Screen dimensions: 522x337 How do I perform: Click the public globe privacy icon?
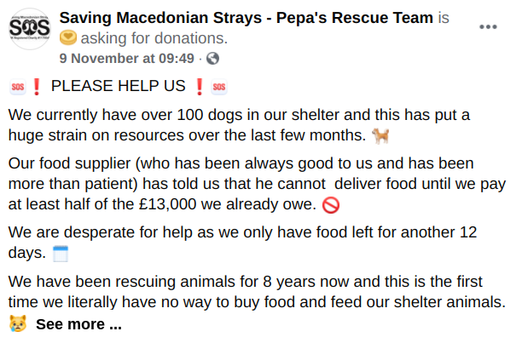tap(212, 59)
